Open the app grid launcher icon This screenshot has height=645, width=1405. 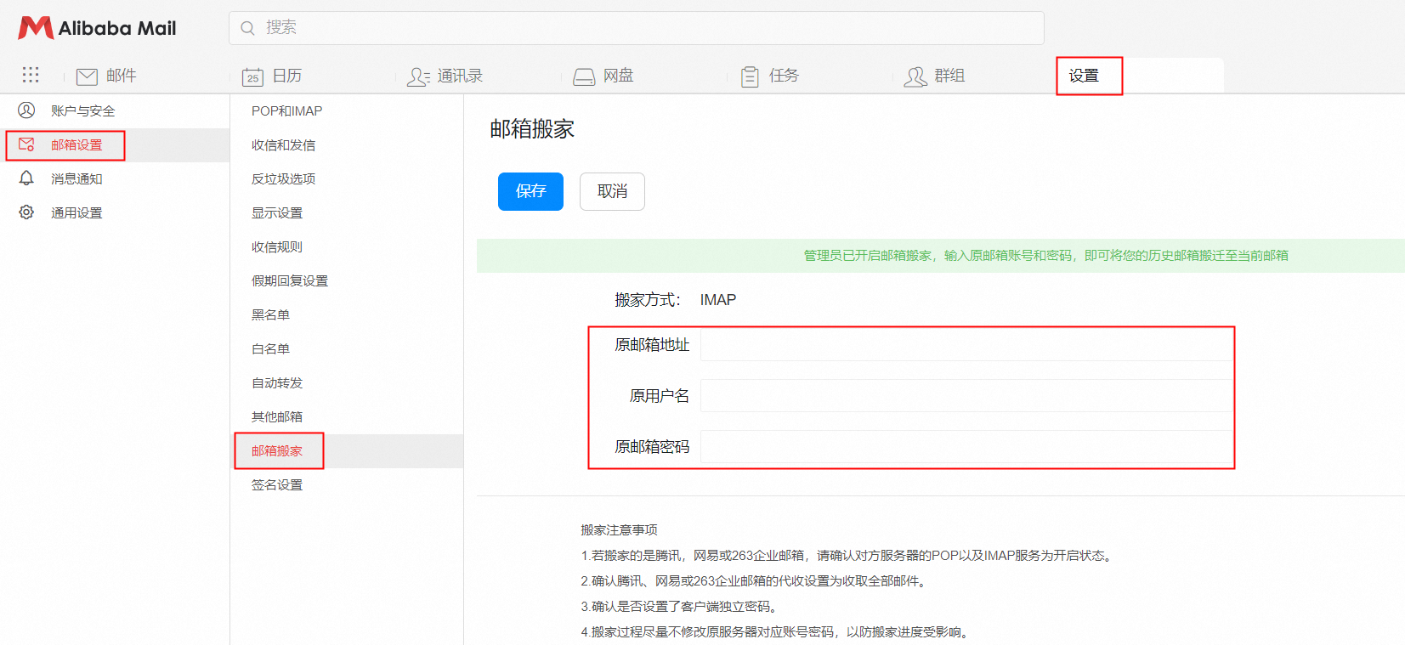point(31,75)
